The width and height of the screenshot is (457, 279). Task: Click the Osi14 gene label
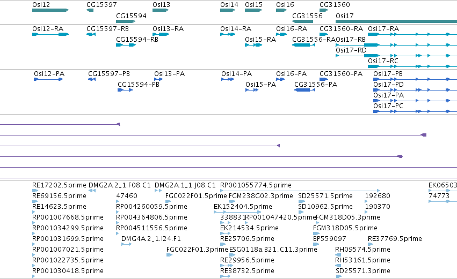click(229, 5)
